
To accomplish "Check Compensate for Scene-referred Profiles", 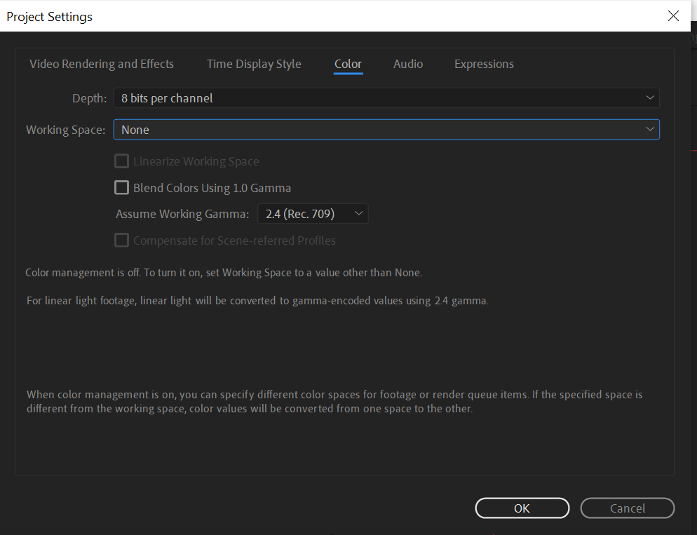I will (121, 240).
